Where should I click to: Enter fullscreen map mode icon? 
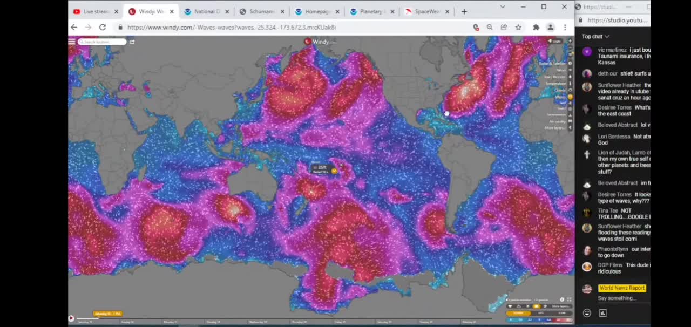pyautogui.click(x=569, y=299)
